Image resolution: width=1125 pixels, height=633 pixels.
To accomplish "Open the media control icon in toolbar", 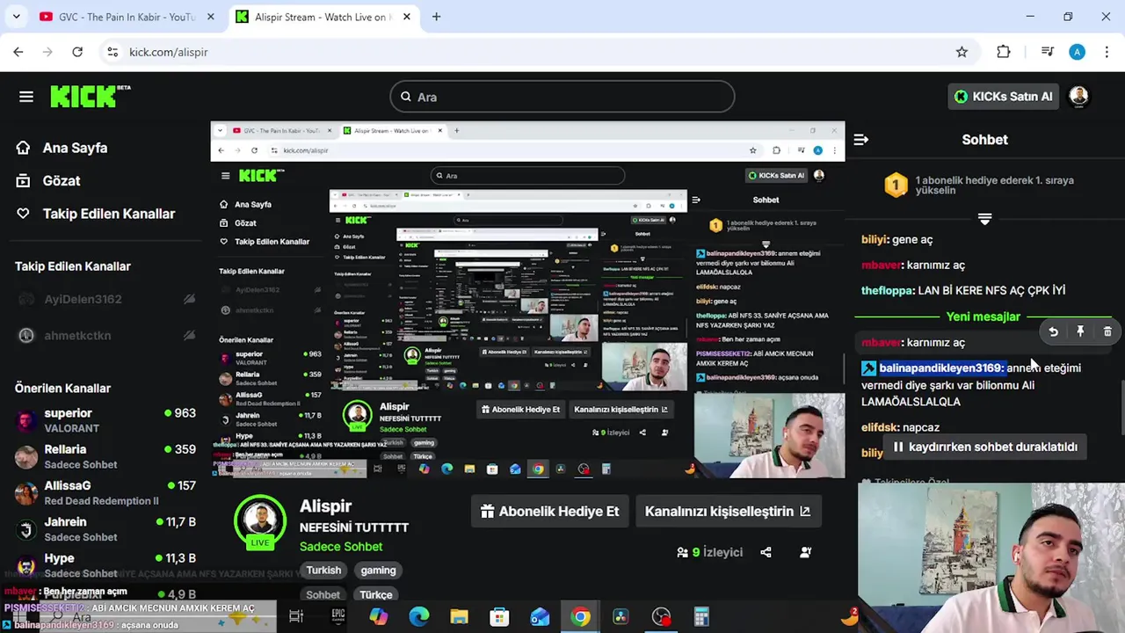I will (1047, 52).
